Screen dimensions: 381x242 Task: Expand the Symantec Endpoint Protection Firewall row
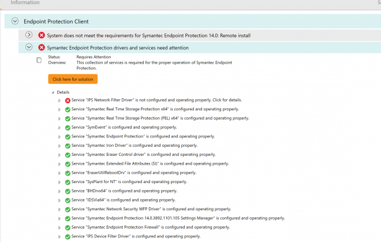59,228
